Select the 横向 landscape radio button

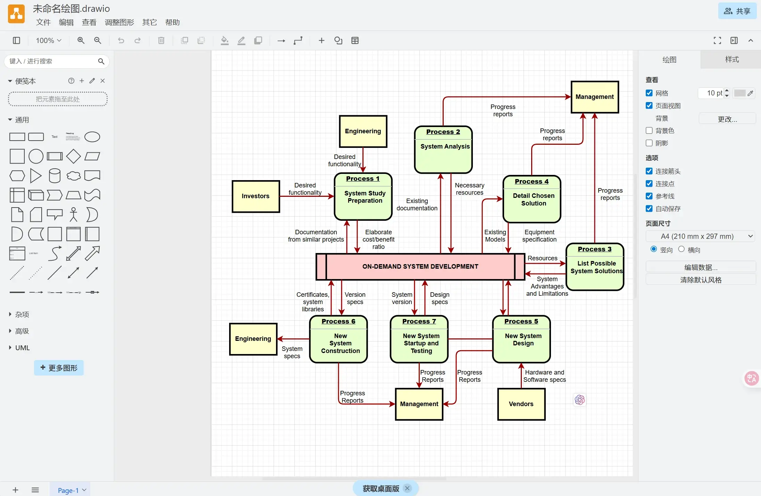(x=681, y=249)
